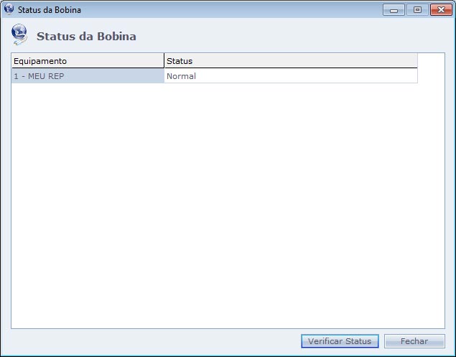
Task: Maximize the Status da Bobina window
Action: pos(416,10)
